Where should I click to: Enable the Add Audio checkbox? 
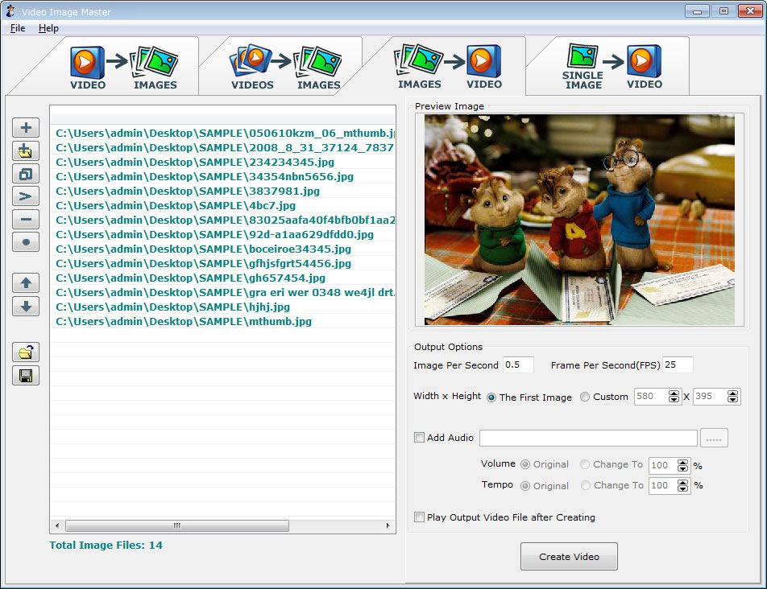419,438
